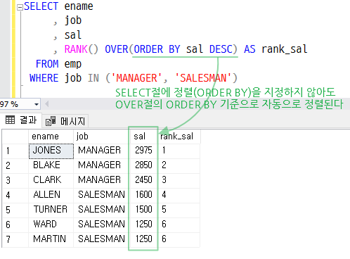Click the JONES cell in results grid
This screenshot has width=350, height=259.
[x=51, y=151]
